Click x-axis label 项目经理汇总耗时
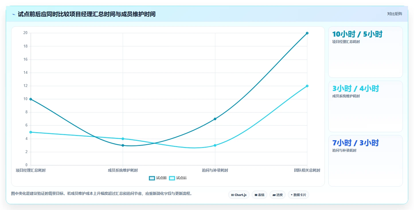This screenshot has height=210, width=414. tap(31, 170)
